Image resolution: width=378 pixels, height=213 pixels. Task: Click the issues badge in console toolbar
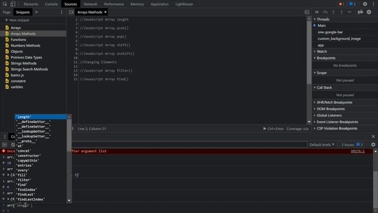tap(352, 144)
